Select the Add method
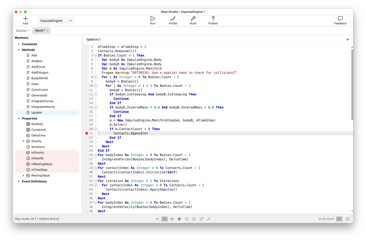This screenshot has width=366, height=240. point(47,55)
